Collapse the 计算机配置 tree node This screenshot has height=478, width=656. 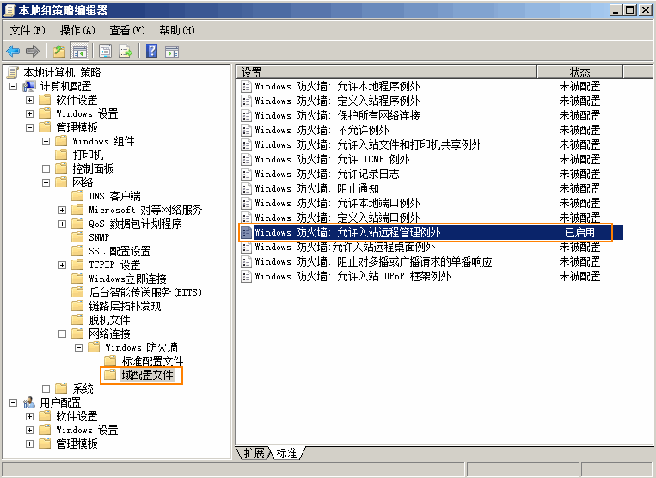tap(14, 87)
